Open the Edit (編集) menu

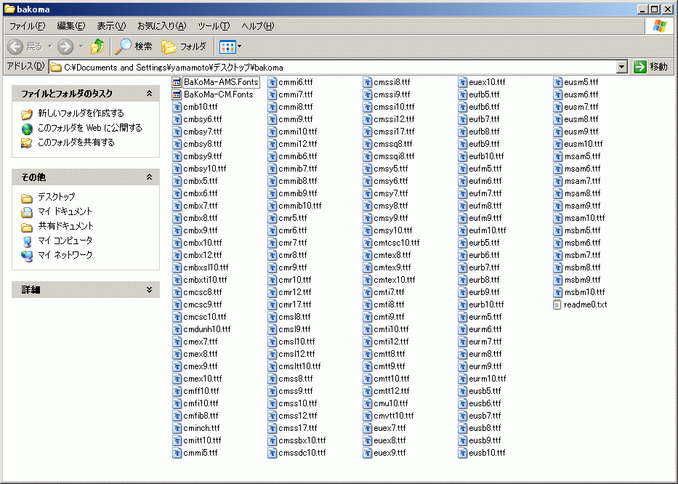pyautogui.click(x=71, y=26)
